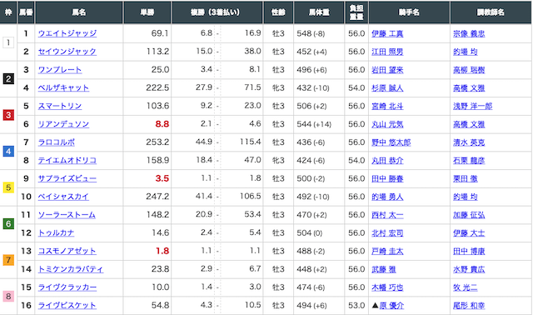Open trainer 浅野 洋一郎 in row 5

[472, 106]
